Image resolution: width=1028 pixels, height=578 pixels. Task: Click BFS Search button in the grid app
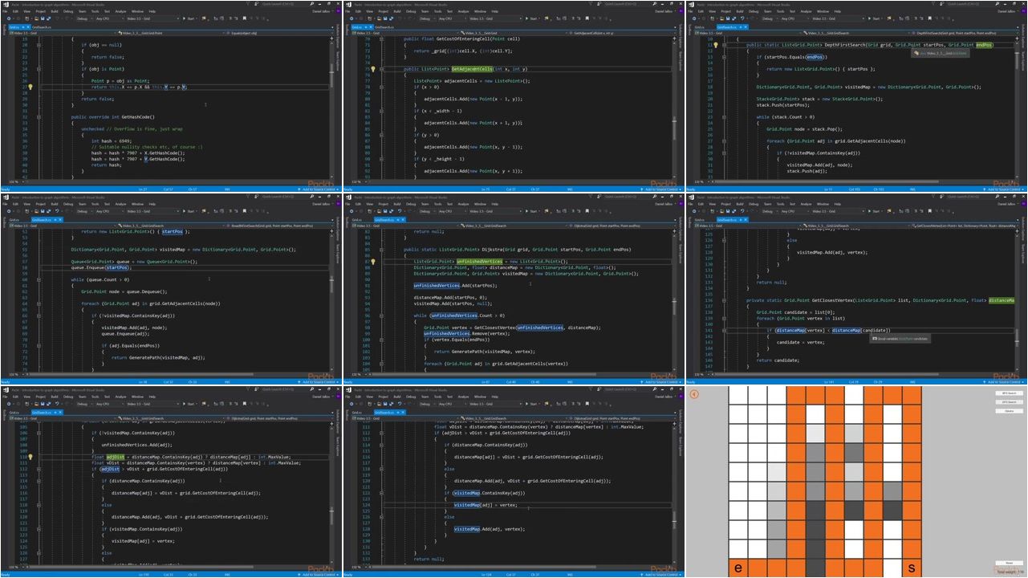point(1010,393)
